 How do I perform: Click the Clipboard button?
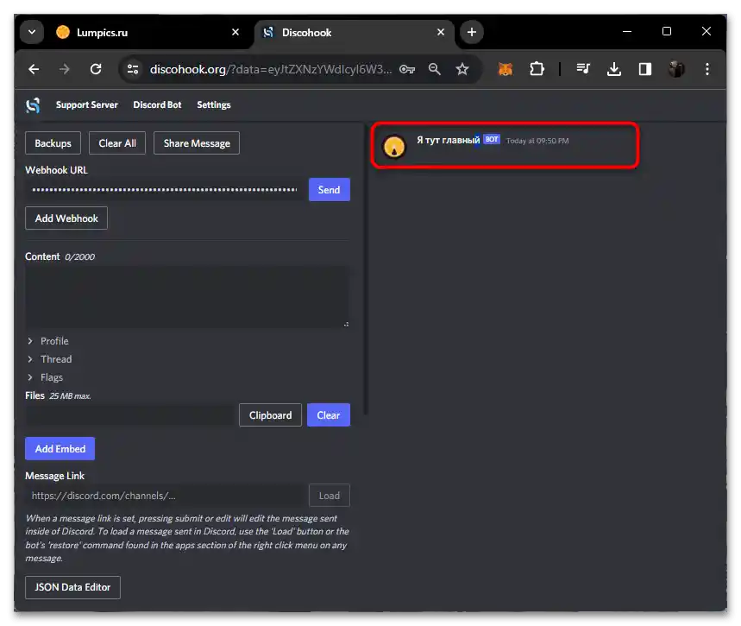tap(270, 415)
